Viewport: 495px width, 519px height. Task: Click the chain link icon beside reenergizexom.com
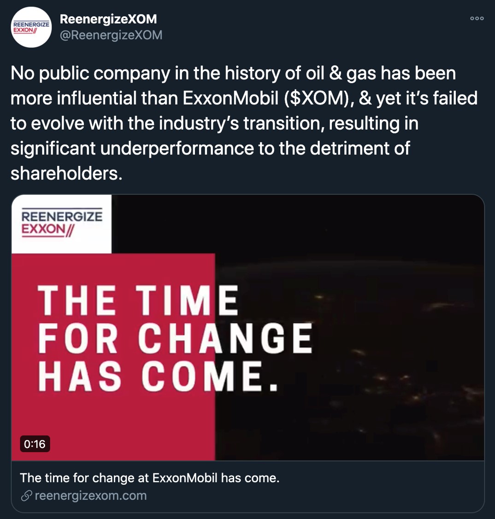pos(27,496)
